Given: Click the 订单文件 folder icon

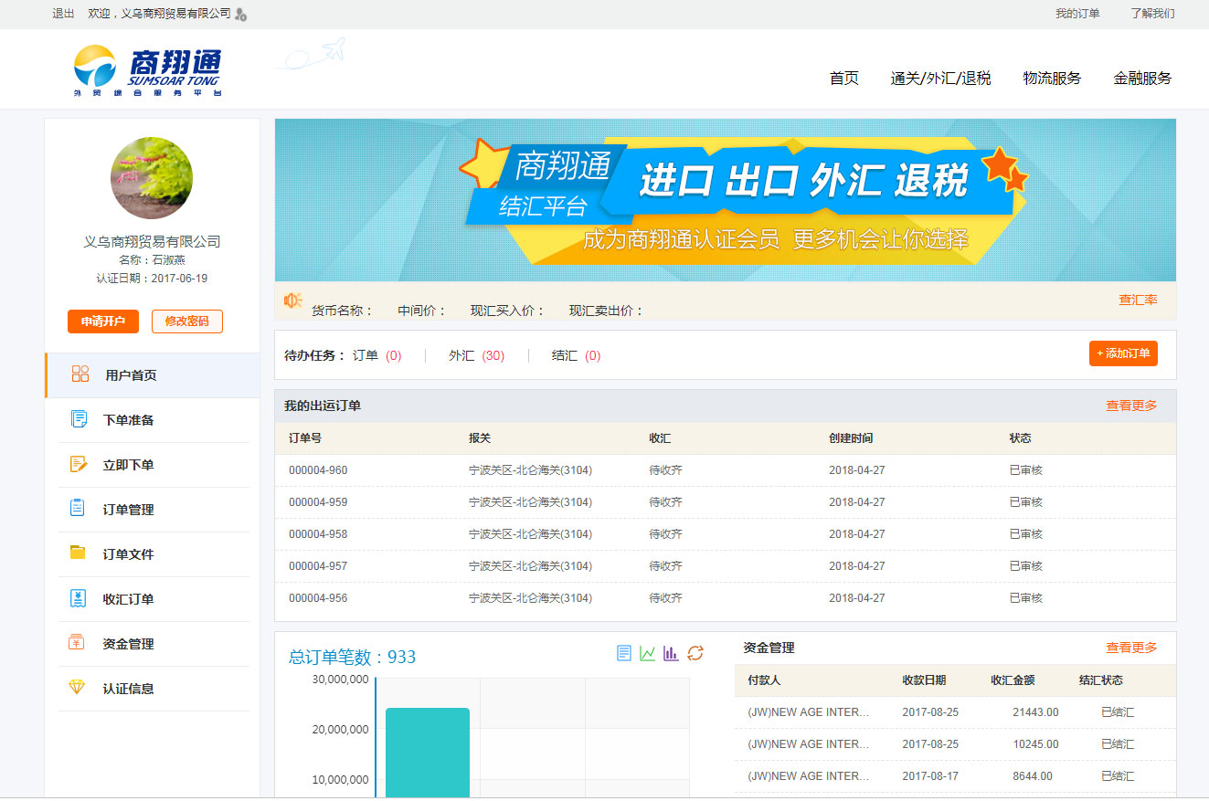Looking at the screenshot, I should click(78, 553).
